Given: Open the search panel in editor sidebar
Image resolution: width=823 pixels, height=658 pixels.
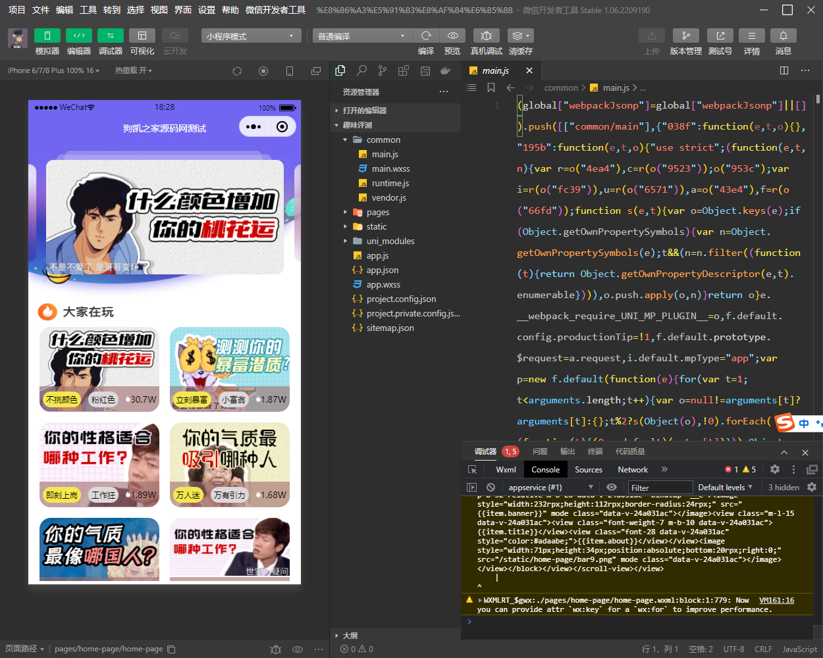Looking at the screenshot, I should (361, 70).
